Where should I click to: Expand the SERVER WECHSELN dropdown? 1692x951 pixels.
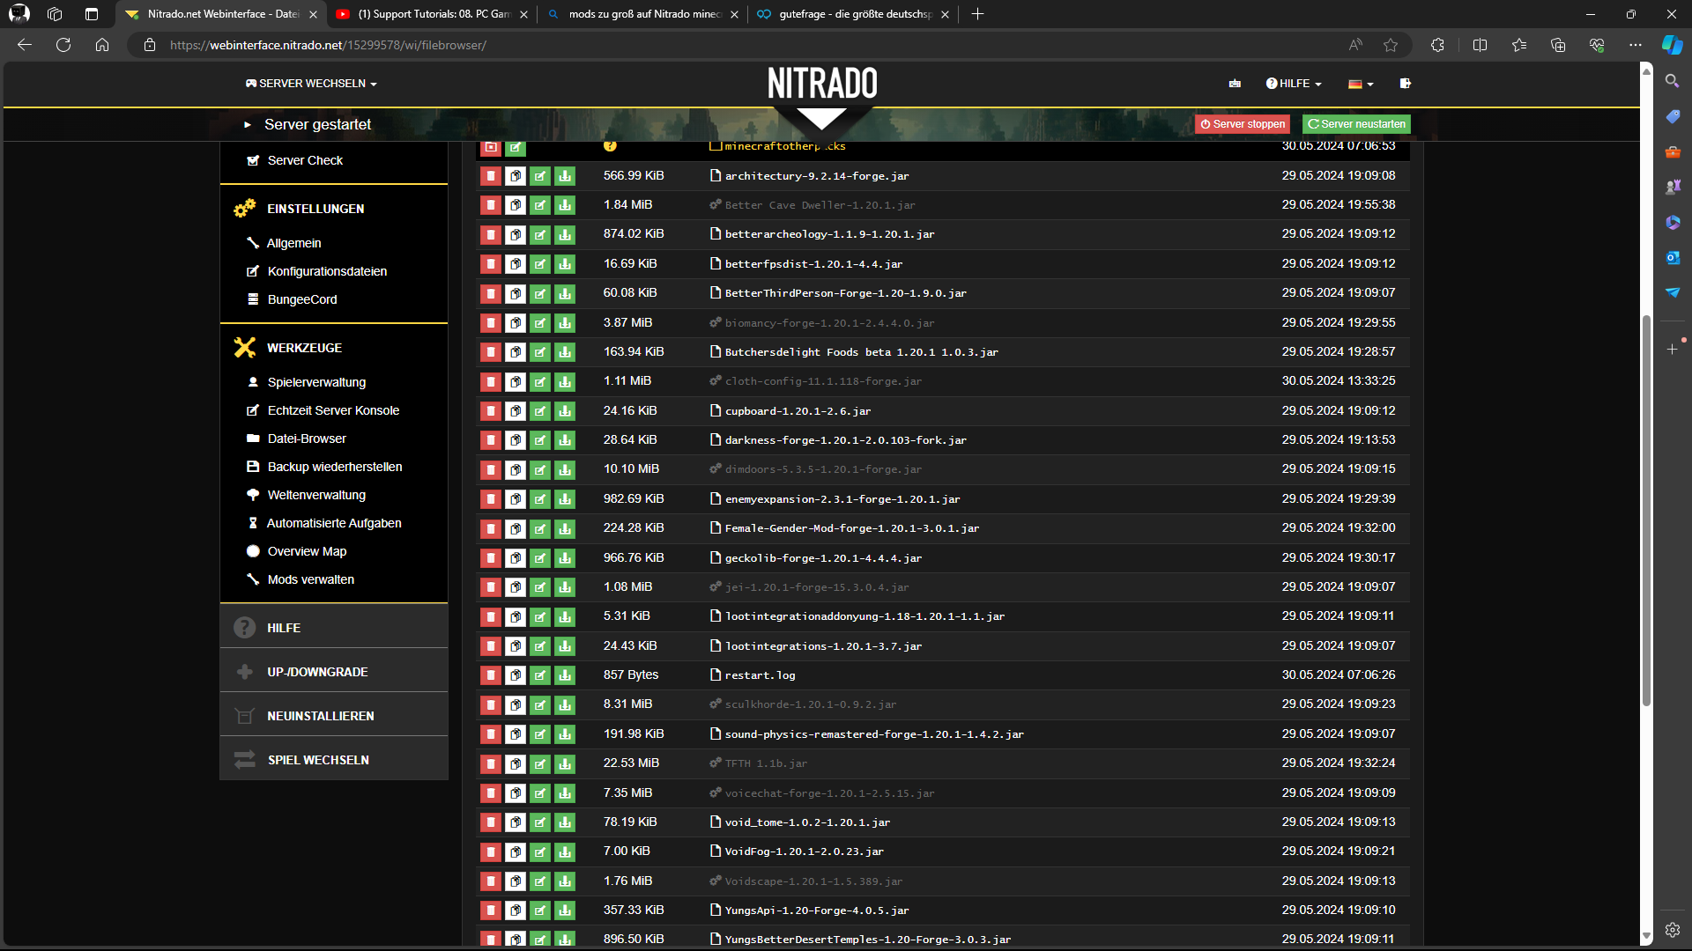click(x=311, y=84)
